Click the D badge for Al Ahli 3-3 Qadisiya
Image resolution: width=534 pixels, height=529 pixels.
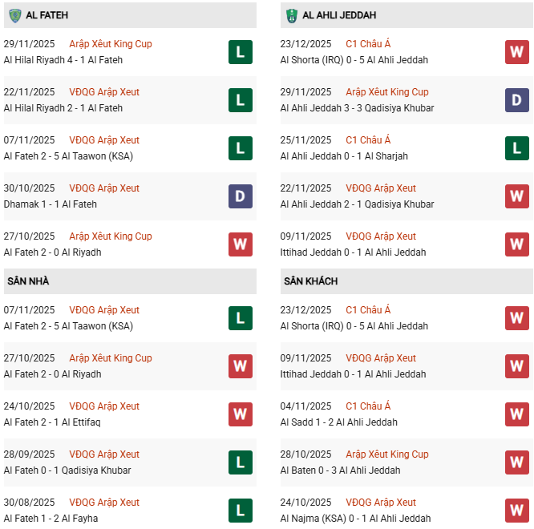point(517,100)
